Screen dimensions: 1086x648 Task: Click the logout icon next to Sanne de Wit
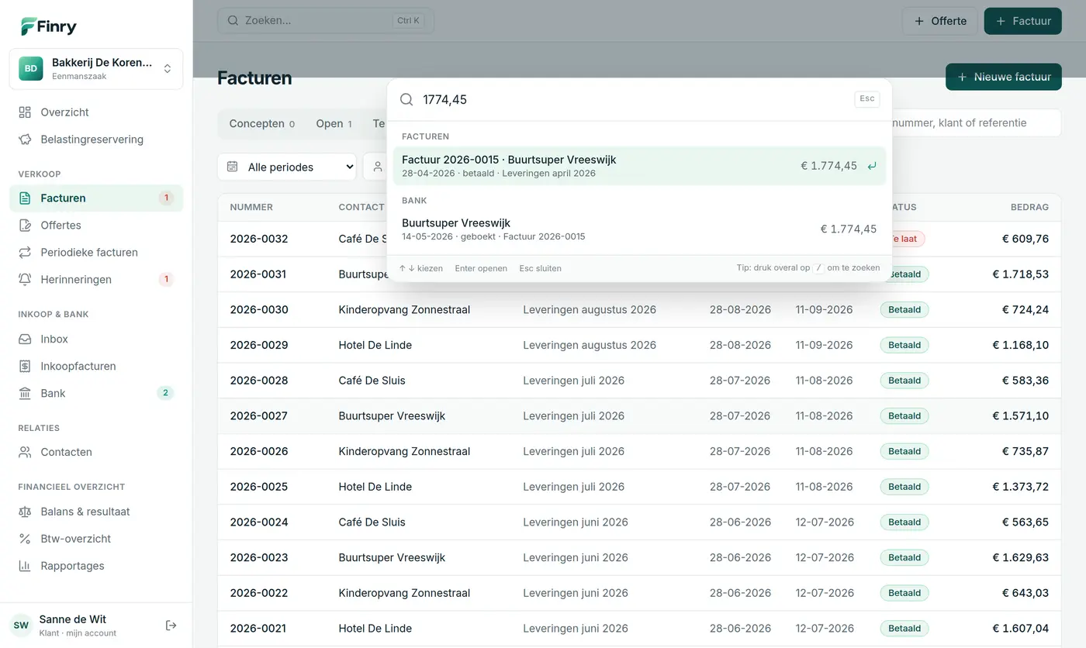[x=171, y=626]
